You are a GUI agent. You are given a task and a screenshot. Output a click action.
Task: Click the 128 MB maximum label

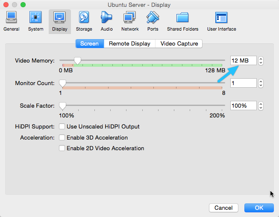215,70
